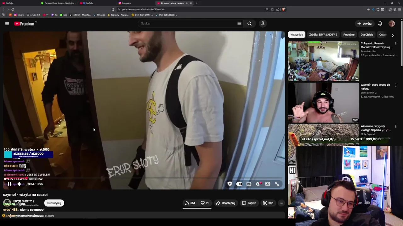The image size is (403, 226).
Task: Click the share icon in the address bar
Action: (x=278, y=9)
